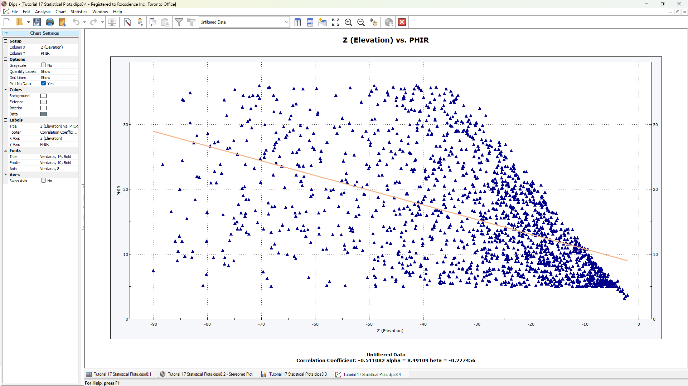Change the Quantity Labels Show setting
Viewport: 688px width, 386px height.
59,71
